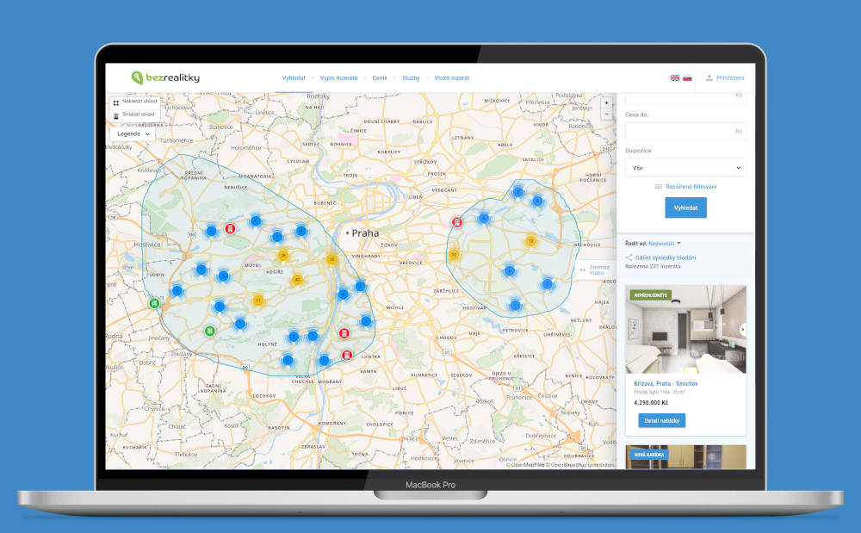Image resolution: width=861 pixels, height=533 pixels.
Task: Open the Vložit inzerát menu item
Action: coord(452,78)
